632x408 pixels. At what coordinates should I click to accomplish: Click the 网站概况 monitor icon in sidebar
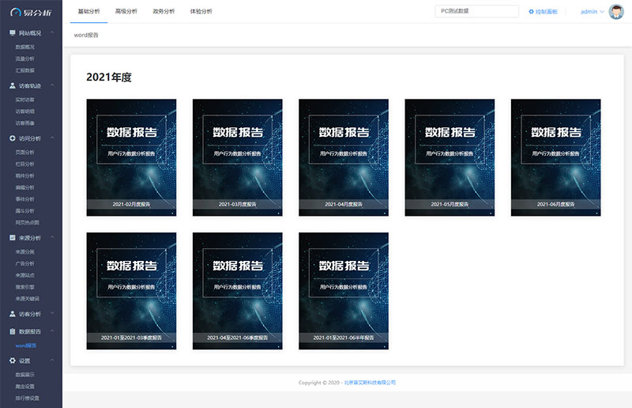click(12, 33)
